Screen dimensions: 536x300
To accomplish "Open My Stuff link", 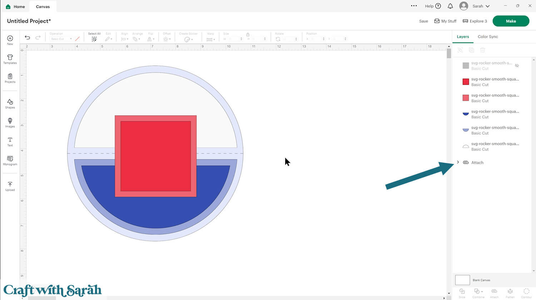I will 445,21.
